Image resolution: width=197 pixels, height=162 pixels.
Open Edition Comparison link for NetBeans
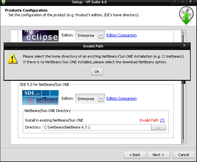(122, 98)
